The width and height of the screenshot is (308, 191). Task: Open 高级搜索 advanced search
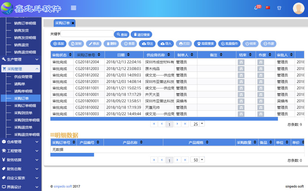(x=205, y=44)
